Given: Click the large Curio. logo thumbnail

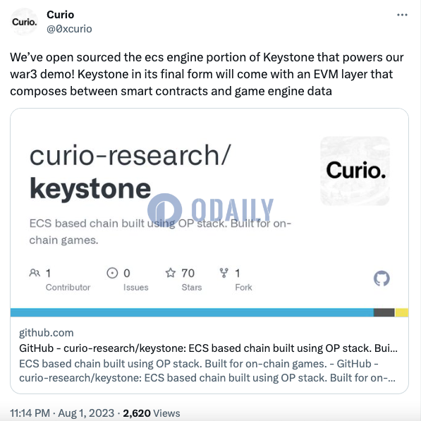Looking at the screenshot, I should [x=355, y=171].
